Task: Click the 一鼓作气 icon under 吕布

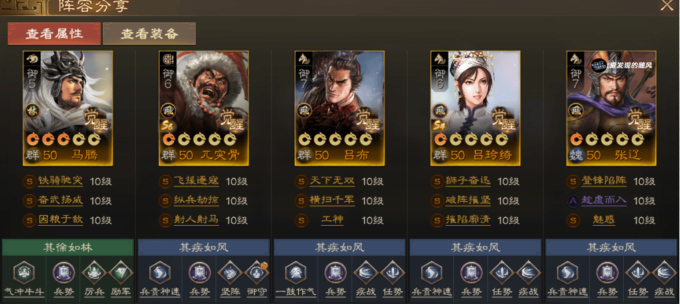Action: pos(296,273)
